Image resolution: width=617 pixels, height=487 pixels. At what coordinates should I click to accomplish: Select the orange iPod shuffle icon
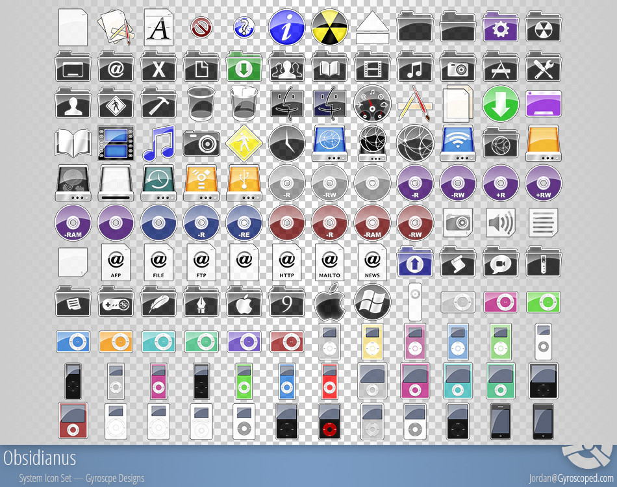click(116, 342)
